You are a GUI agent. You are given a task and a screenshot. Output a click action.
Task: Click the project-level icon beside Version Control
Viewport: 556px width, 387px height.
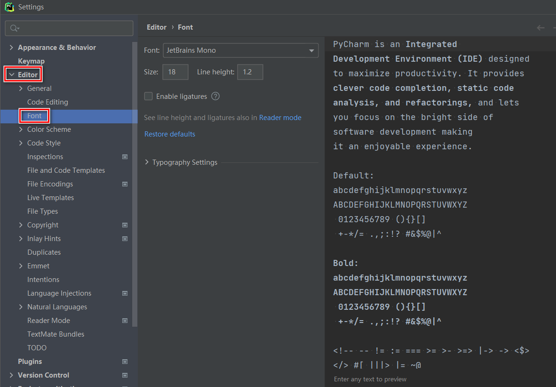(125, 375)
